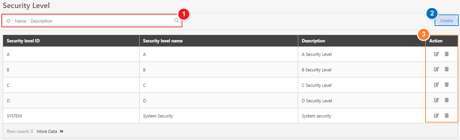460x140 pixels.
Task: Edit security level A row
Action: pos(436,54)
